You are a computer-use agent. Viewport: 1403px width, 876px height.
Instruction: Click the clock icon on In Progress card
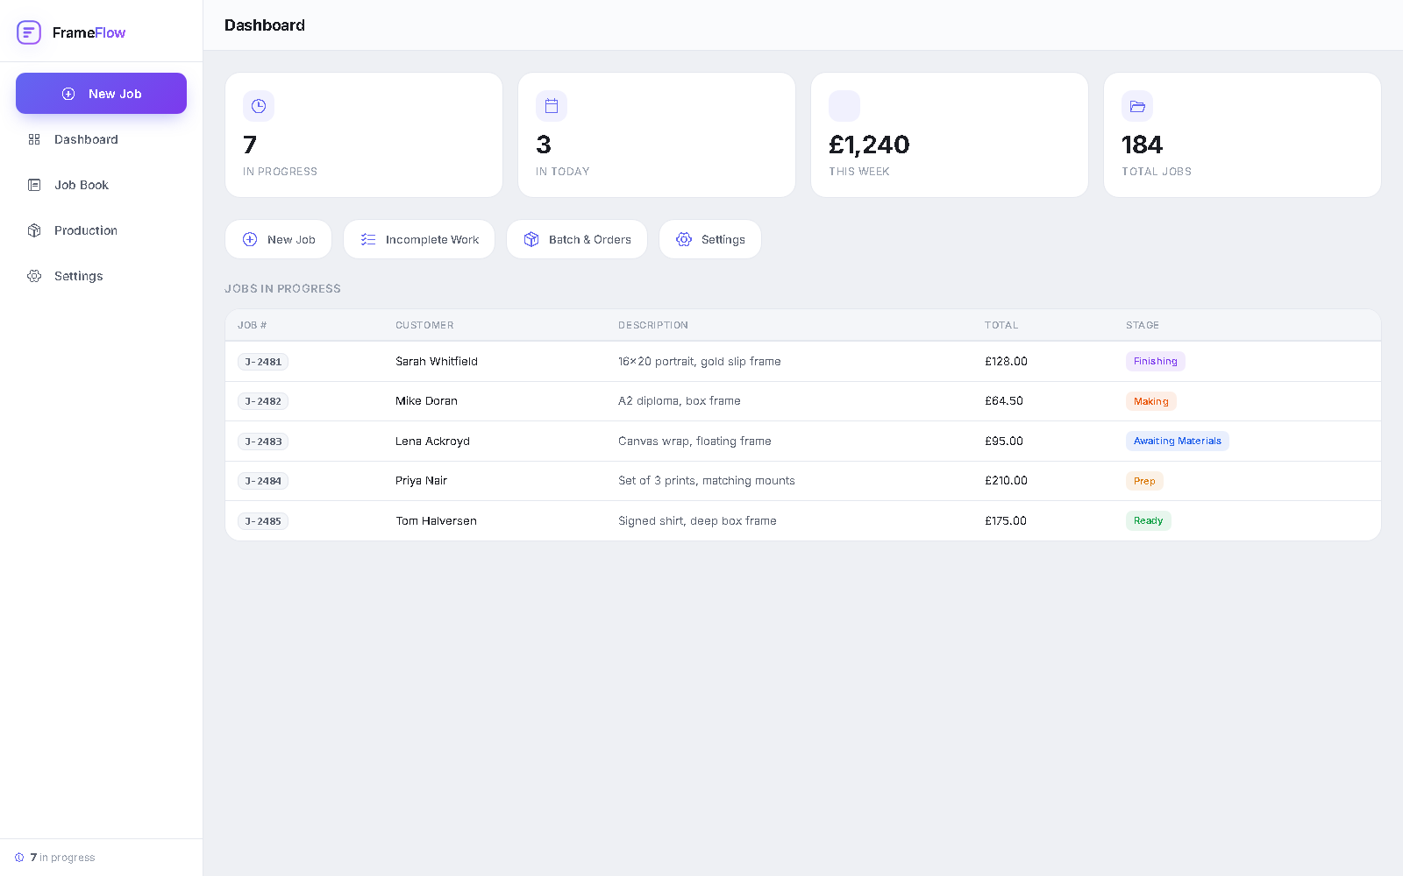click(x=259, y=106)
